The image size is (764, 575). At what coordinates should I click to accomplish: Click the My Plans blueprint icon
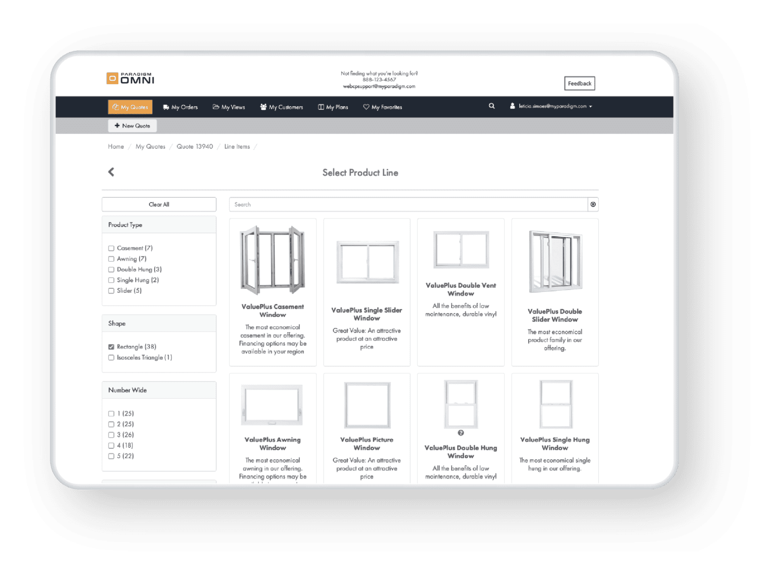[320, 107]
